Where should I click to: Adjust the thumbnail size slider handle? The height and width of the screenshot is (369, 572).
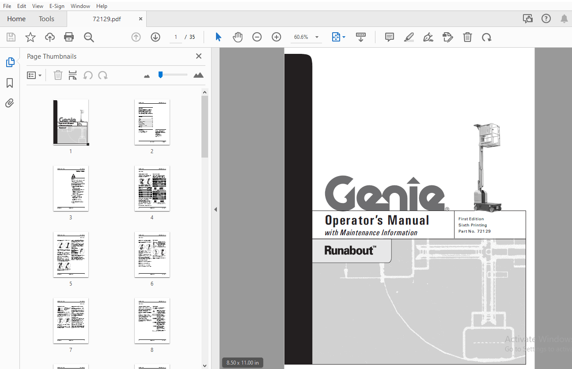coord(160,75)
